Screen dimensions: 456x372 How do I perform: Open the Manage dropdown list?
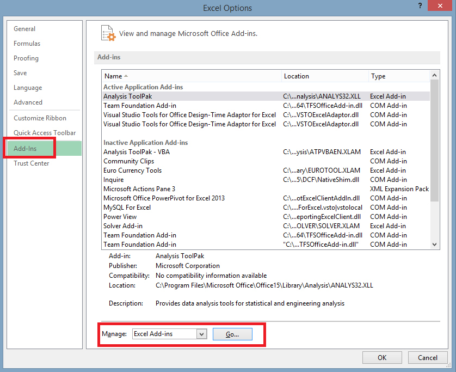202,334
